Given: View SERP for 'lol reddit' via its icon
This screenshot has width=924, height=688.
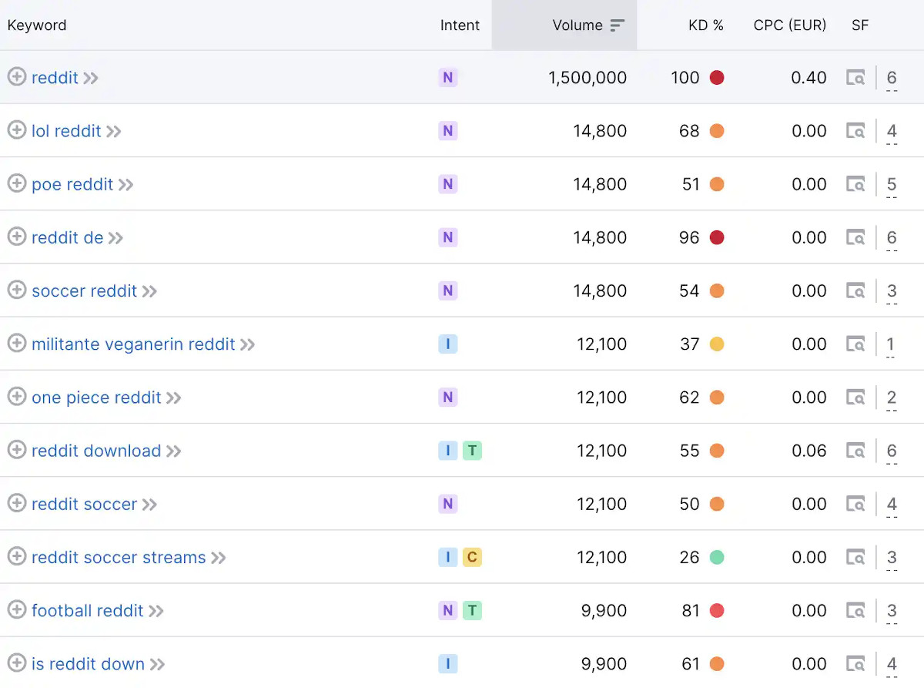Looking at the screenshot, I should (855, 130).
